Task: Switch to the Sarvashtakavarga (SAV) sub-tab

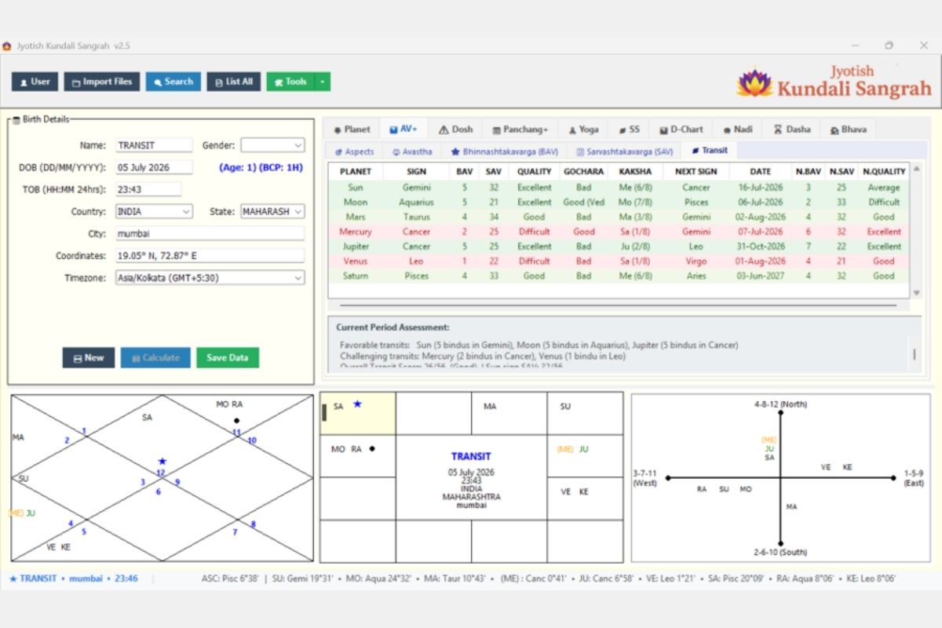Action: pyautogui.click(x=625, y=151)
